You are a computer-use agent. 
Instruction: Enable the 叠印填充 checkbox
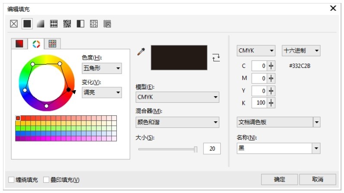pyautogui.click(x=46, y=180)
